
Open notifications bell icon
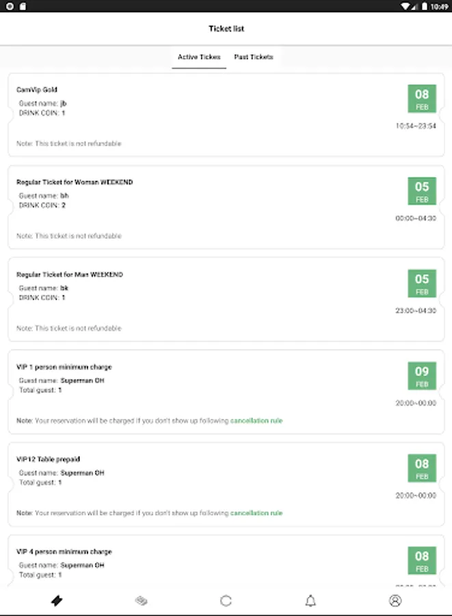(x=310, y=600)
